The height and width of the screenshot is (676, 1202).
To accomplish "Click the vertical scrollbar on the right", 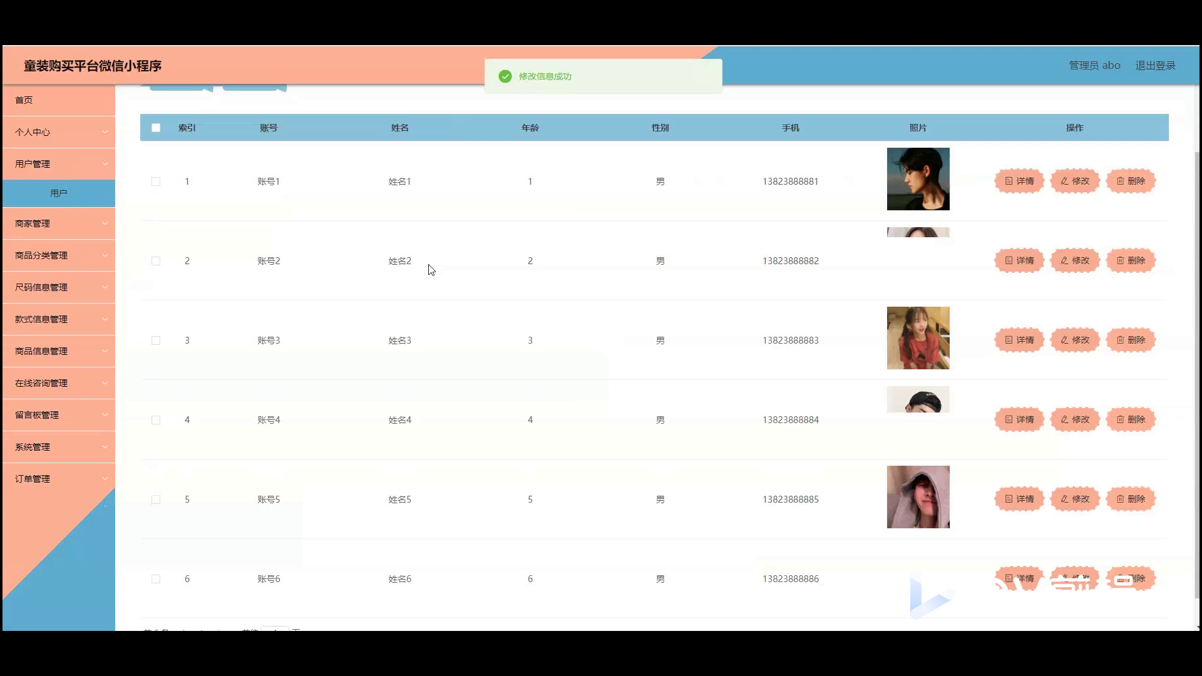I will 1198,374.
